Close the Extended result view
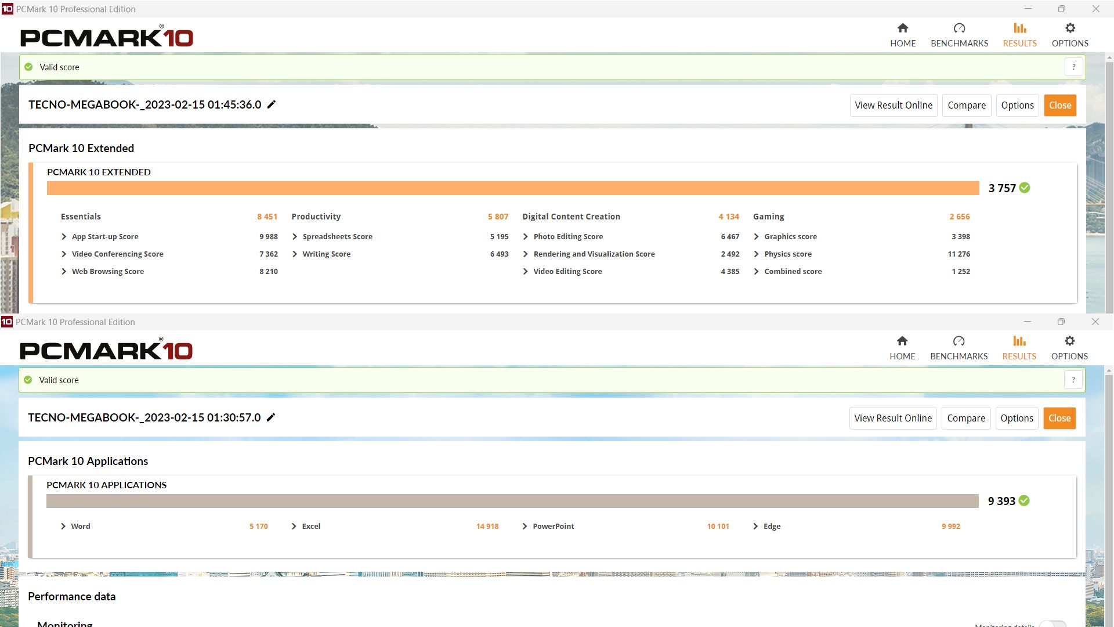Image resolution: width=1114 pixels, height=627 pixels. coord(1060,105)
